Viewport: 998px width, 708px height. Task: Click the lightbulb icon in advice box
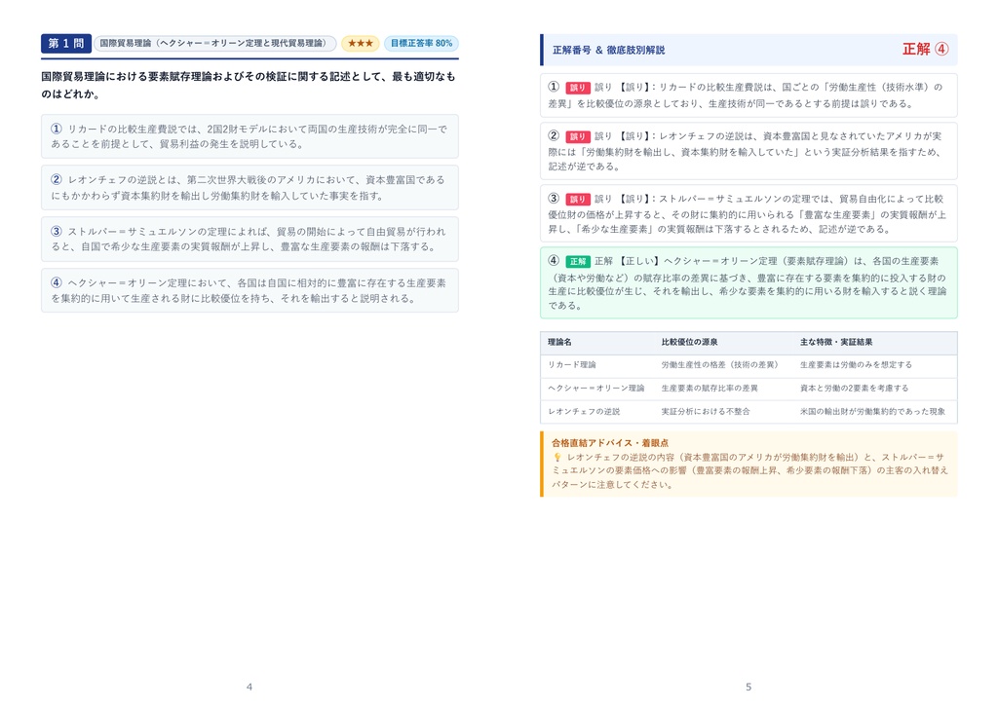tap(557, 457)
